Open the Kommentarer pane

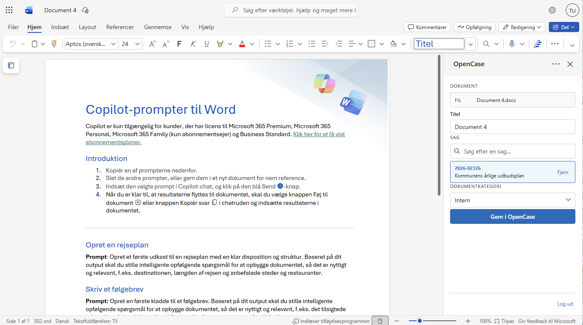(427, 27)
